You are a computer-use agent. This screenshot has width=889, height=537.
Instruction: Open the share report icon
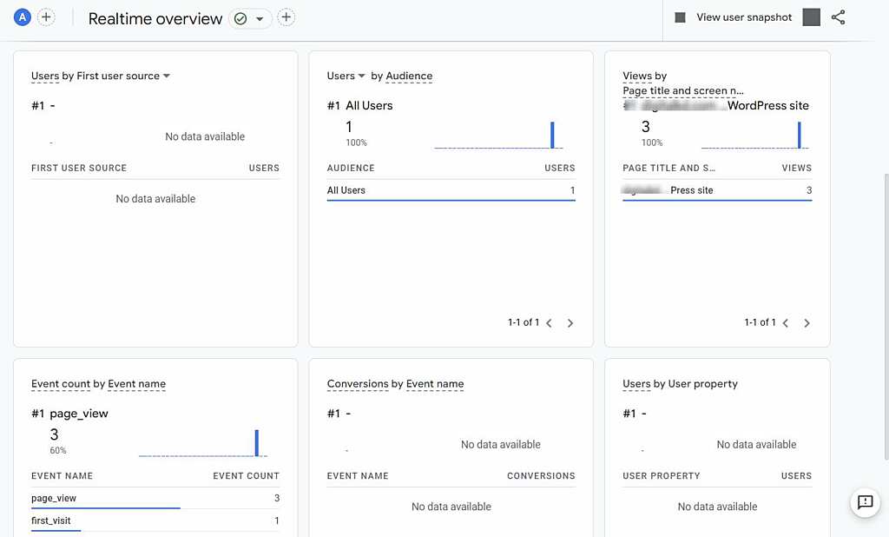coord(839,17)
